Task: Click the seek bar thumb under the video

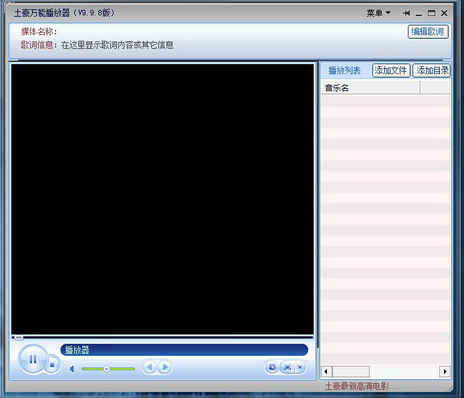Action: [x=18, y=338]
